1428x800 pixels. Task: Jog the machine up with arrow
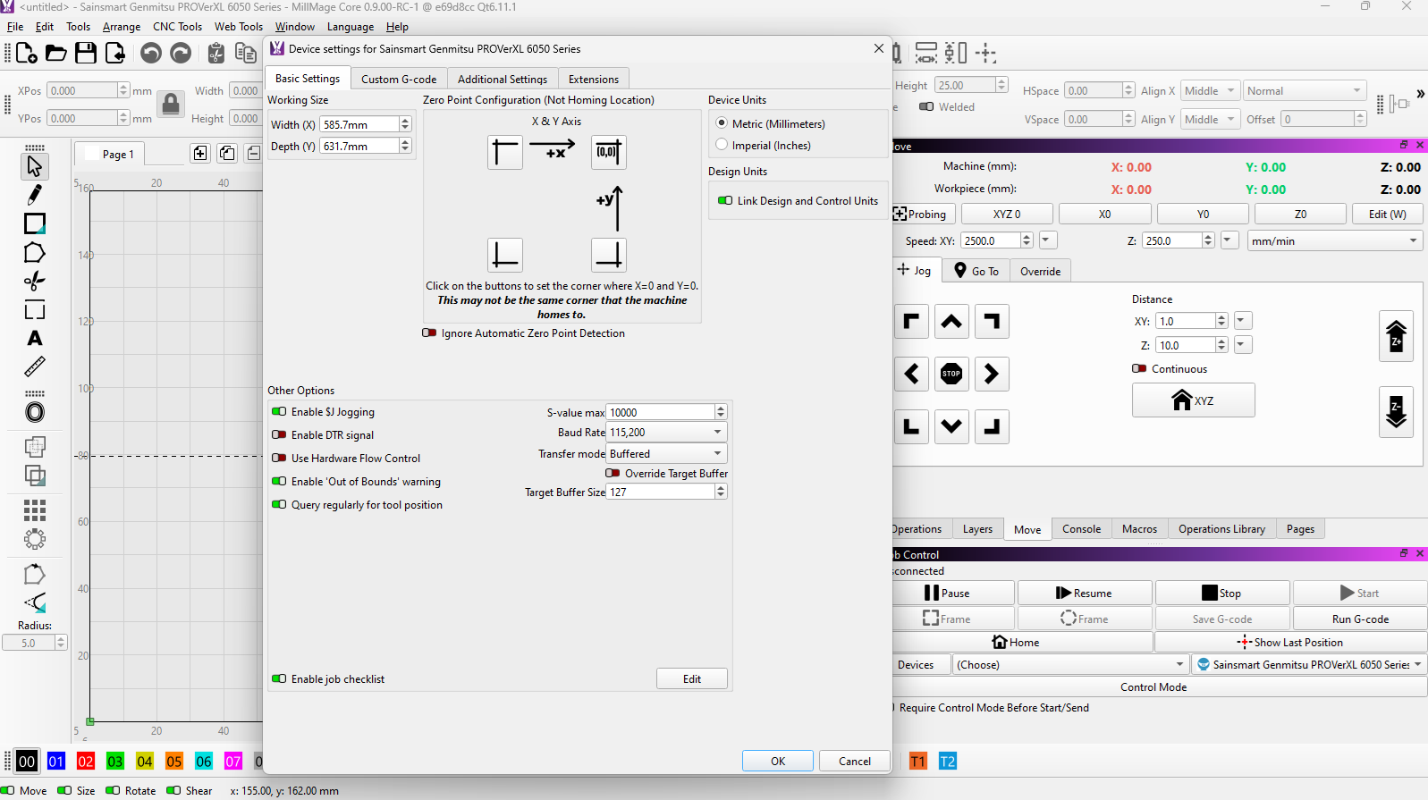952,322
